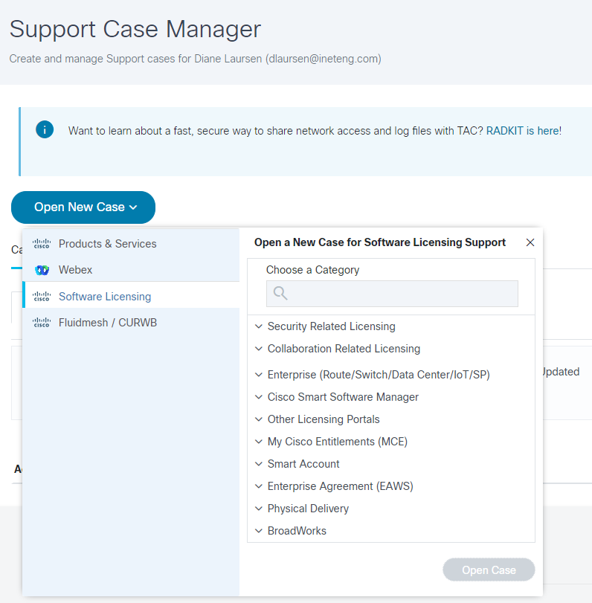Click the Webex logo icon
This screenshot has height=603, width=592.
pos(41,269)
